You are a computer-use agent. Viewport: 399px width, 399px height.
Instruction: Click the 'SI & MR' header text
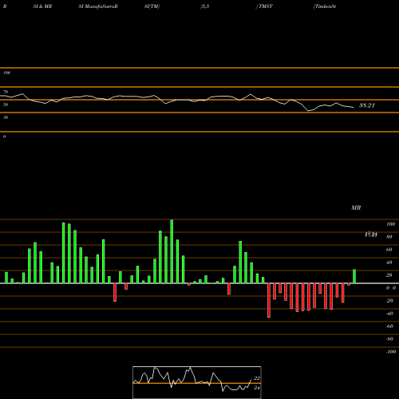(42, 6)
